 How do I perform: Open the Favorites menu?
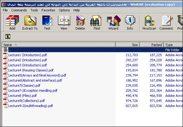(48, 10)
